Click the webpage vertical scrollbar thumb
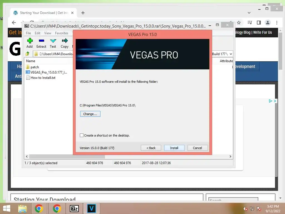 [x=280, y=51]
